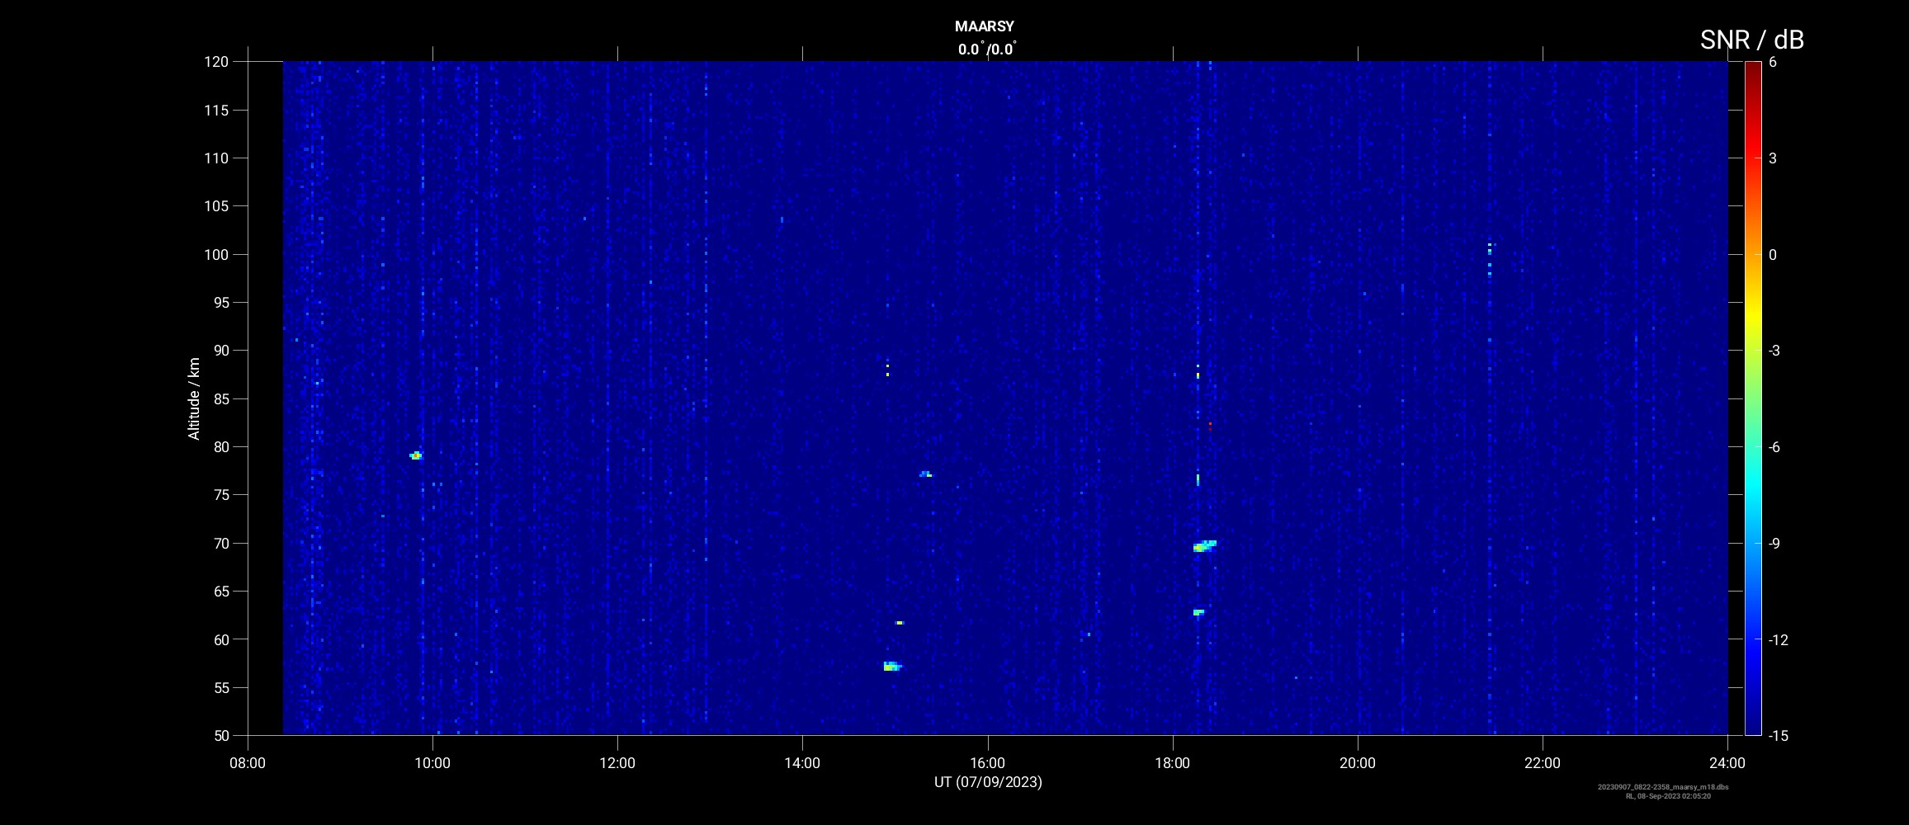Click the echo at 63 km after 18:00
Screen dimensions: 1909x825
click(x=1198, y=612)
